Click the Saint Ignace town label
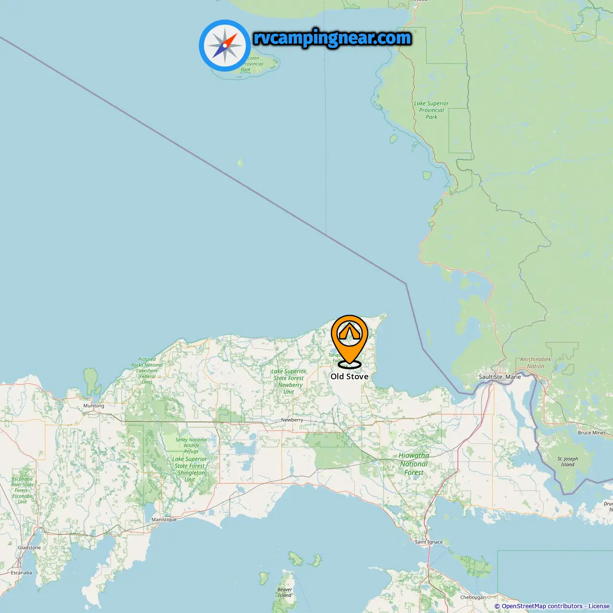The width and height of the screenshot is (613, 613). [429, 542]
